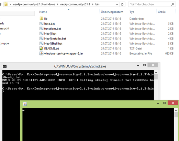This screenshot has width=179, height=141.
Task: Expand chevron after neo4j-community-2.1.3-windows breadcrumb
Action: click(x=58, y=4)
